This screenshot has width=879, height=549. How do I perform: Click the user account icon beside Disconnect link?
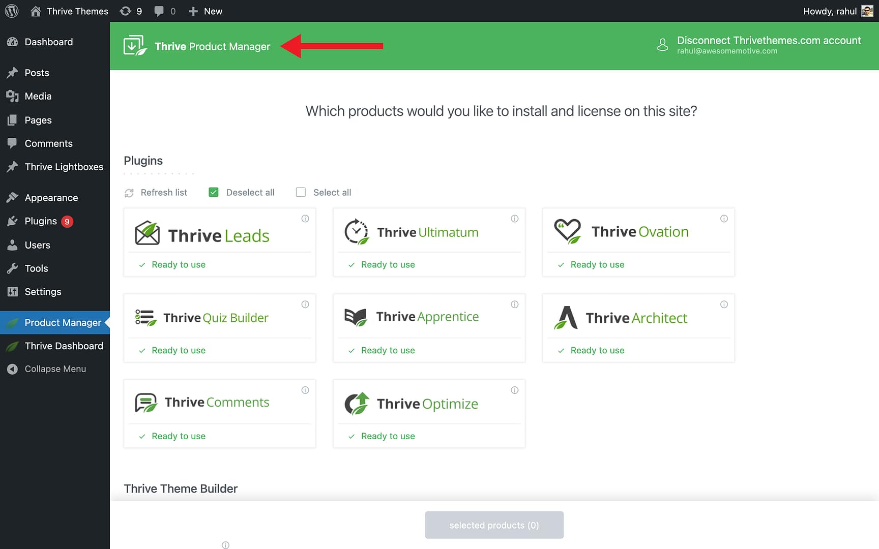[663, 45]
